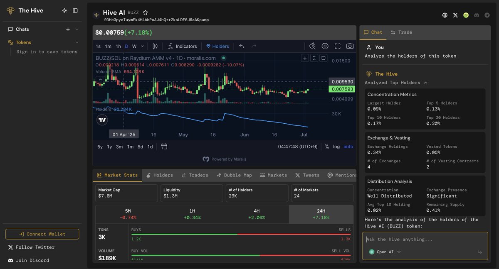Open the go-to-date calendar icon
499x269 pixels.
click(x=164, y=147)
